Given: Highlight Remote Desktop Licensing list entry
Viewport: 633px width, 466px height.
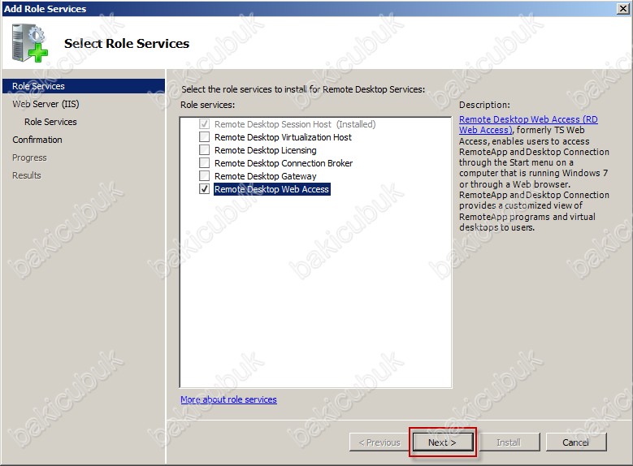Looking at the screenshot, I should click(265, 150).
